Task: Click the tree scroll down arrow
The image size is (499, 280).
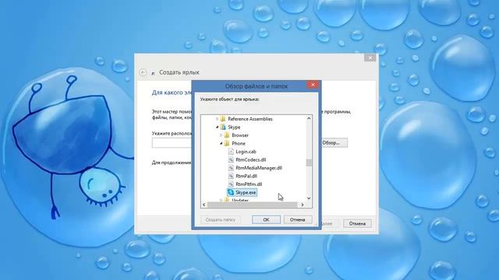Action: (309, 198)
